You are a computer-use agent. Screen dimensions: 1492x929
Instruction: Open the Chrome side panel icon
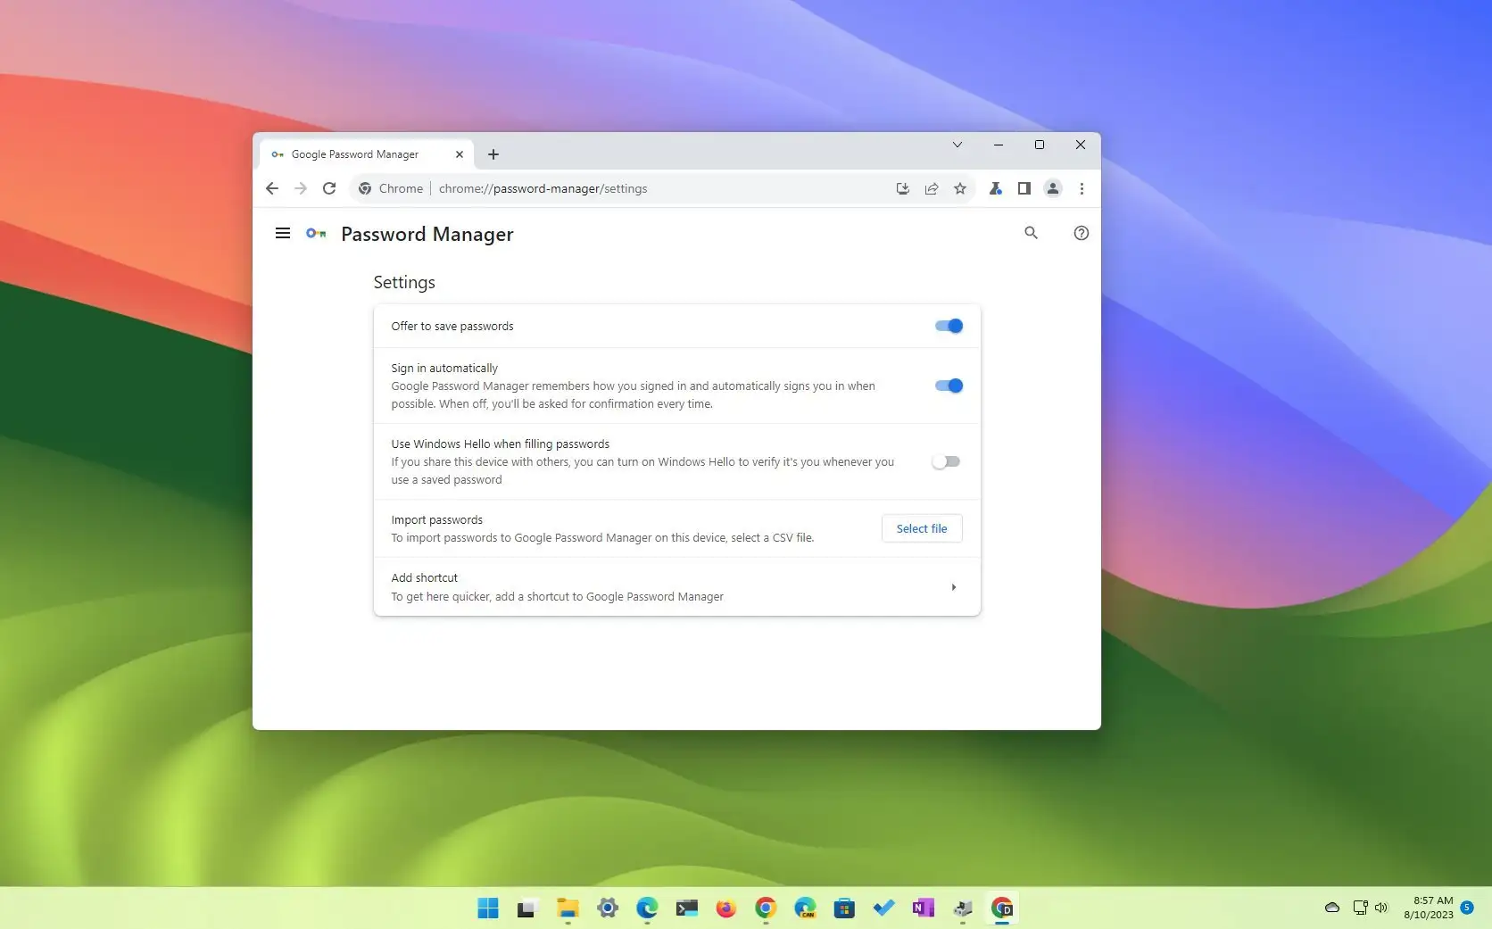(x=1024, y=188)
